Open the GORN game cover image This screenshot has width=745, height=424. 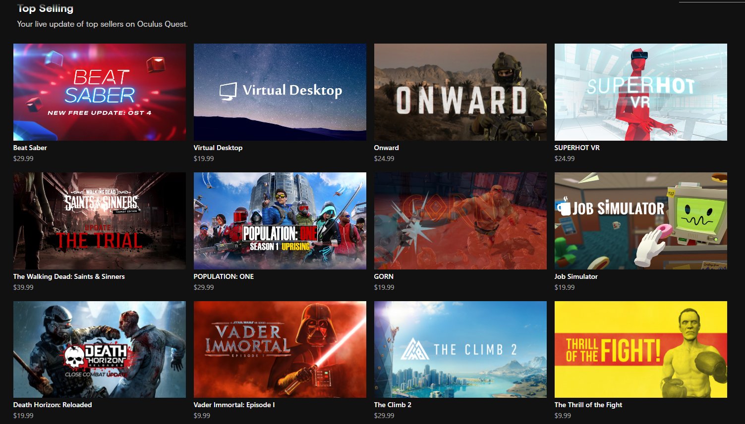point(460,221)
